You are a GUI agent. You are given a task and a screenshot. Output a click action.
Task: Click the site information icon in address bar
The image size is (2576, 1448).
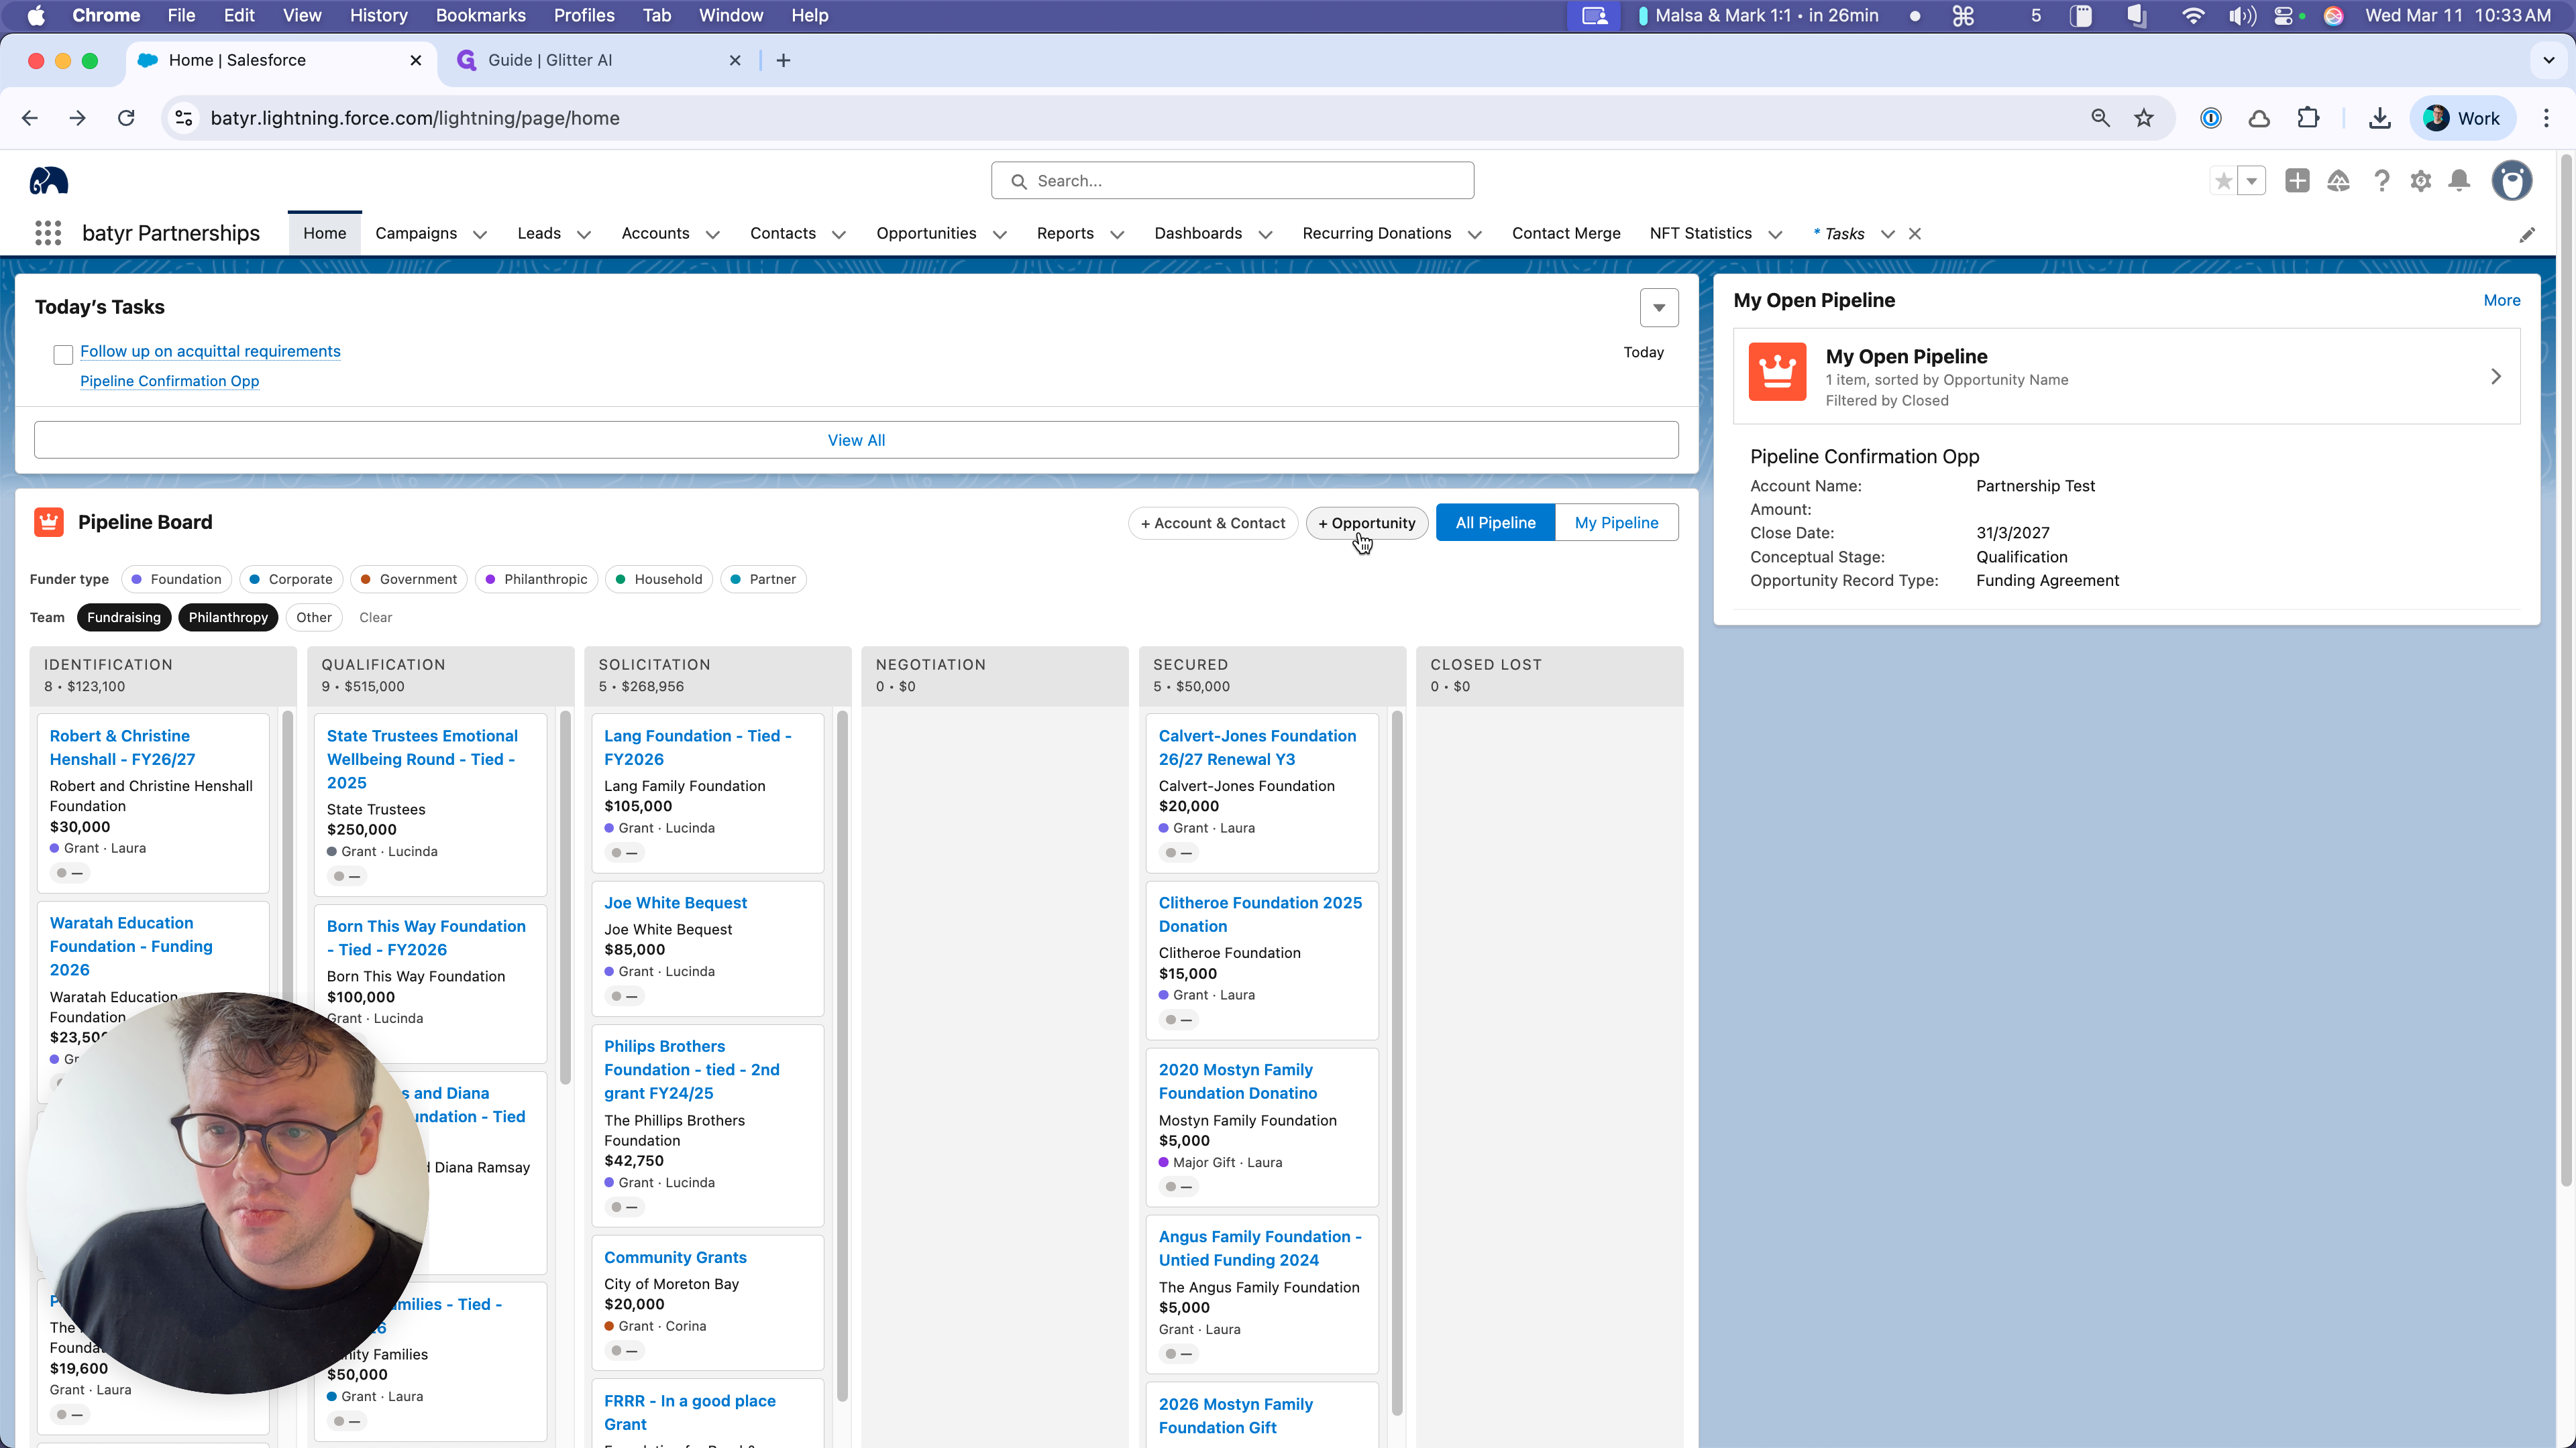tap(184, 118)
